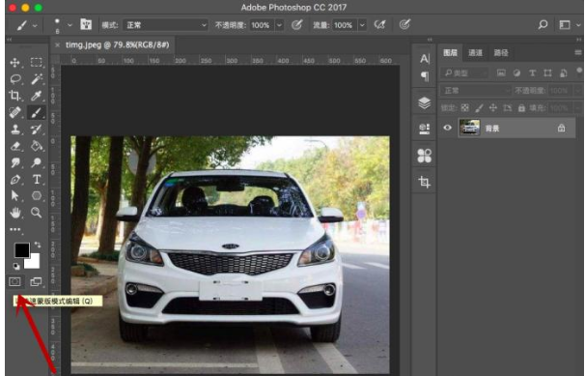
Task: Switch to the 通道 tab
Action: (475, 52)
